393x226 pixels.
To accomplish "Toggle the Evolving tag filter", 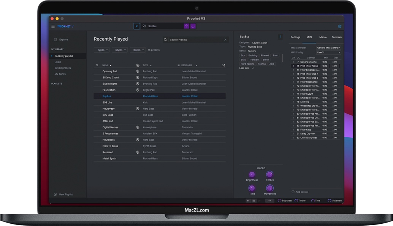I will (253, 56).
